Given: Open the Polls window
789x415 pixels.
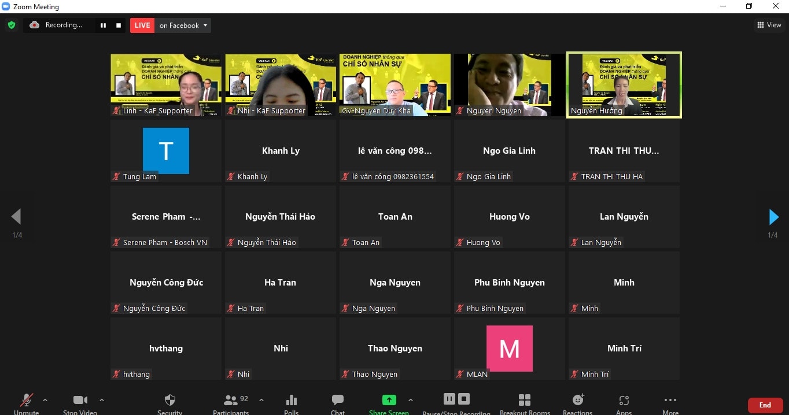Looking at the screenshot, I should (292, 403).
